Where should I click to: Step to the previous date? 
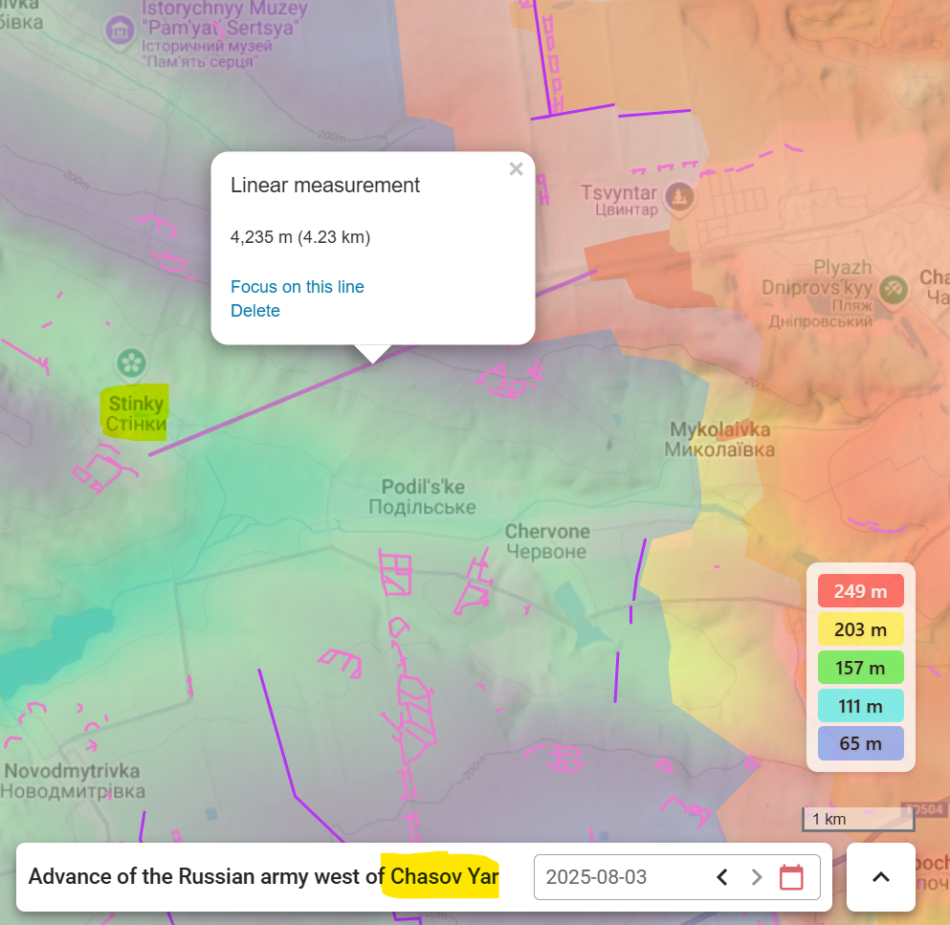pyautogui.click(x=721, y=876)
